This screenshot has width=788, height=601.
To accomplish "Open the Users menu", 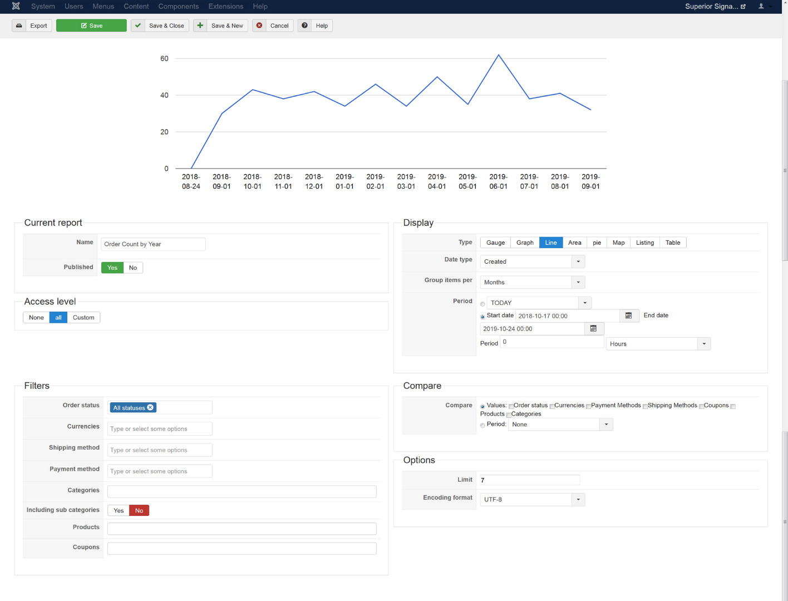I will [73, 6].
